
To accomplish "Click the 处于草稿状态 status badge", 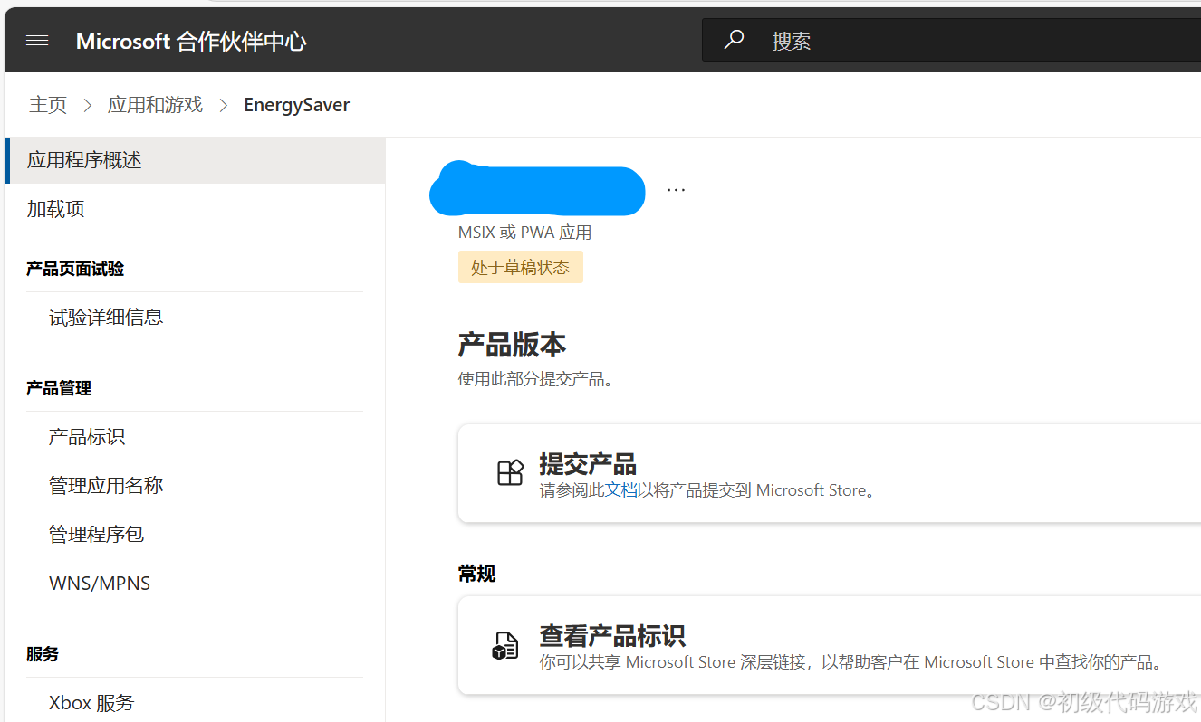I will click(521, 268).
